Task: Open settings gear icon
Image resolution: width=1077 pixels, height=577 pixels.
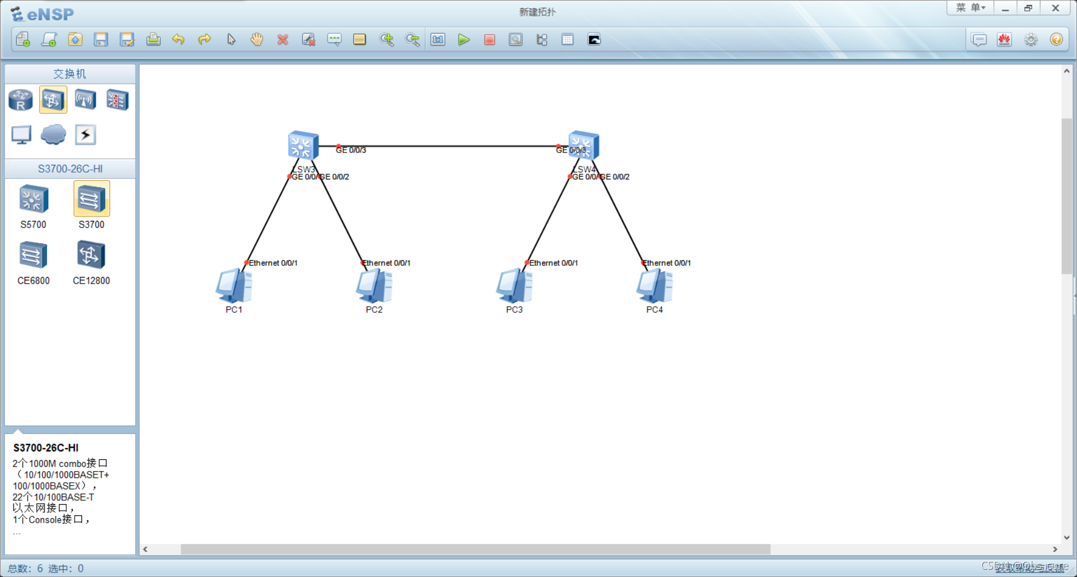Action: click(1031, 40)
